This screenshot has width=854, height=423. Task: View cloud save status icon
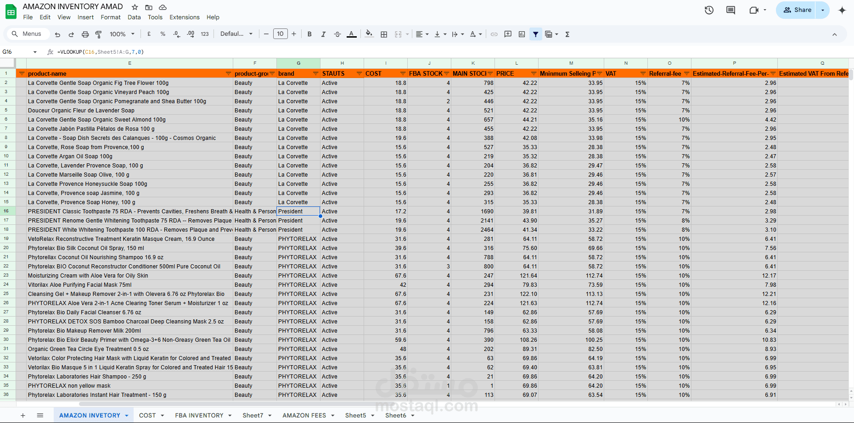pyautogui.click(x=163, y=7)
